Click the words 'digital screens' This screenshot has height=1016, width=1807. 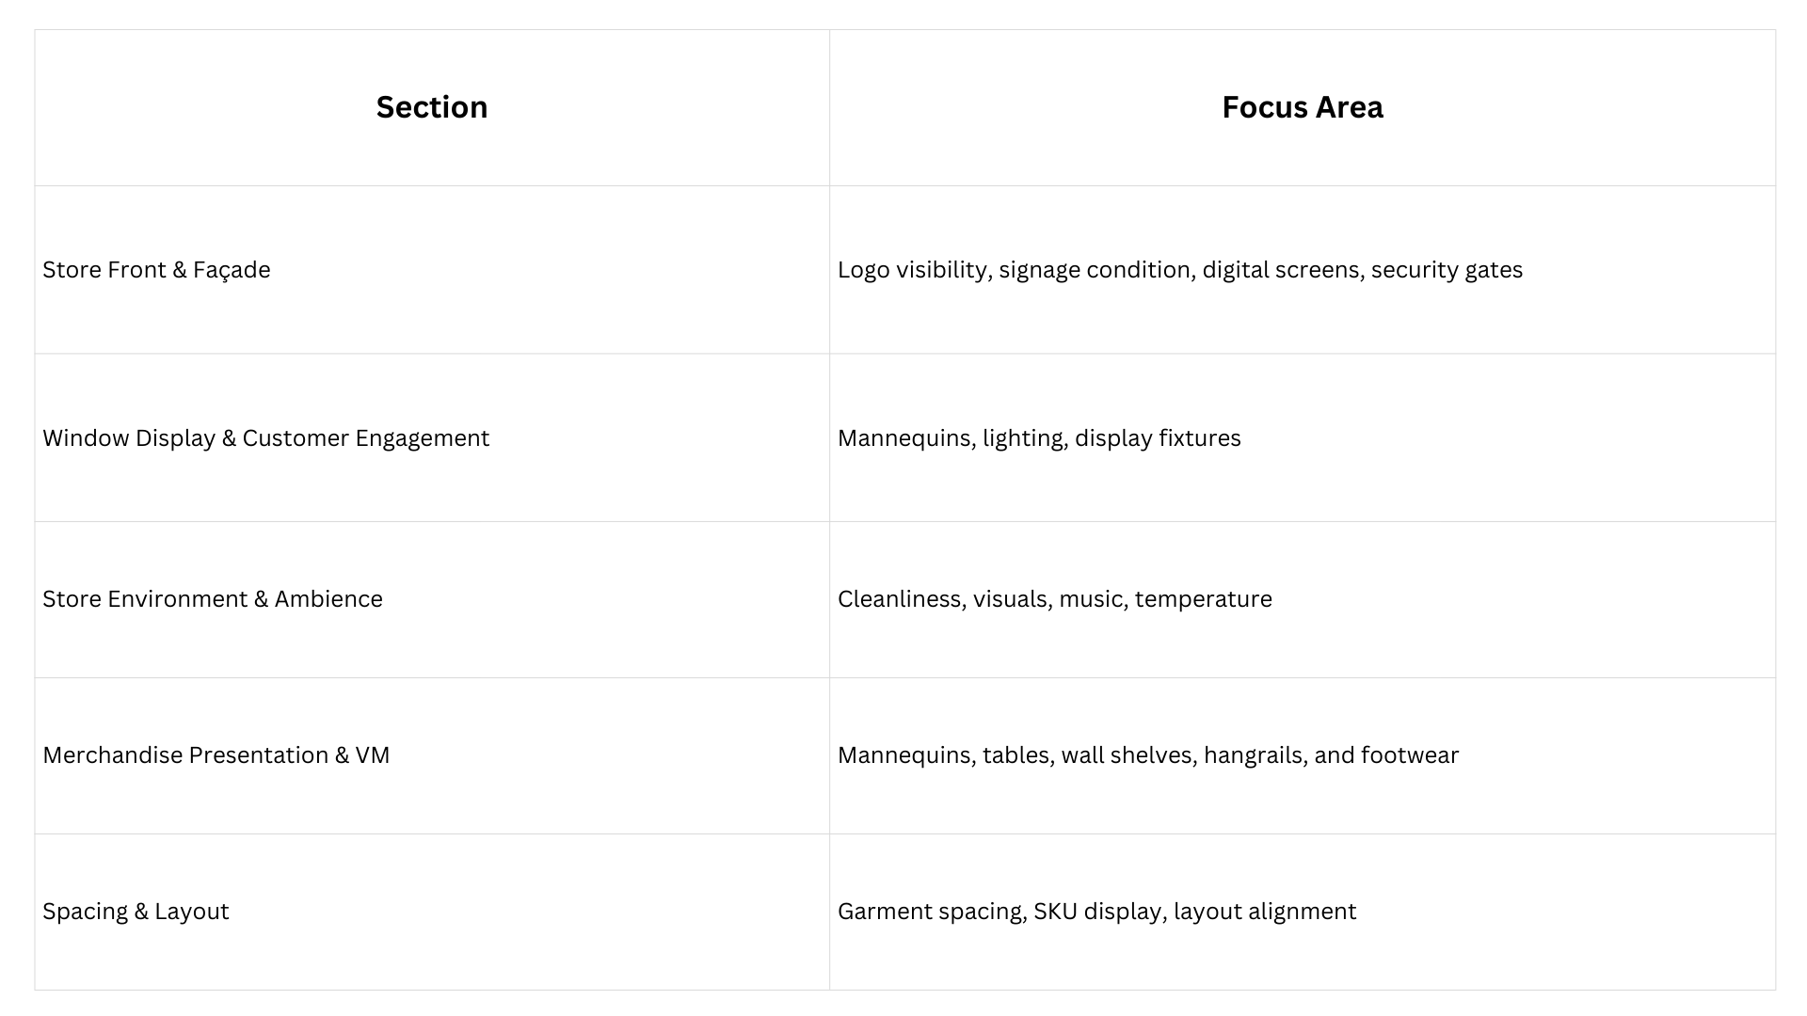click(1281, 270)
